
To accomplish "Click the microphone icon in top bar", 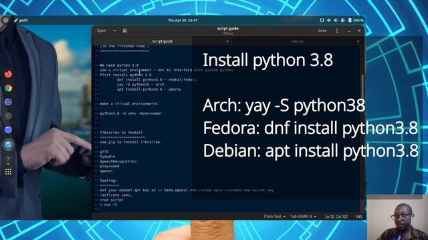I will (x=342, y=20).
